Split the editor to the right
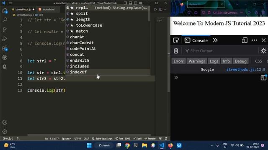The height and width of the screenshot is (150, 268). click(161, 9)
